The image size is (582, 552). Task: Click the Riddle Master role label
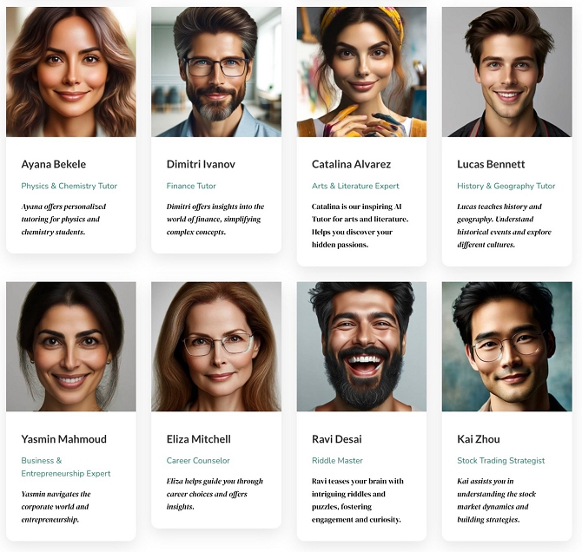[x=337, y=460]
